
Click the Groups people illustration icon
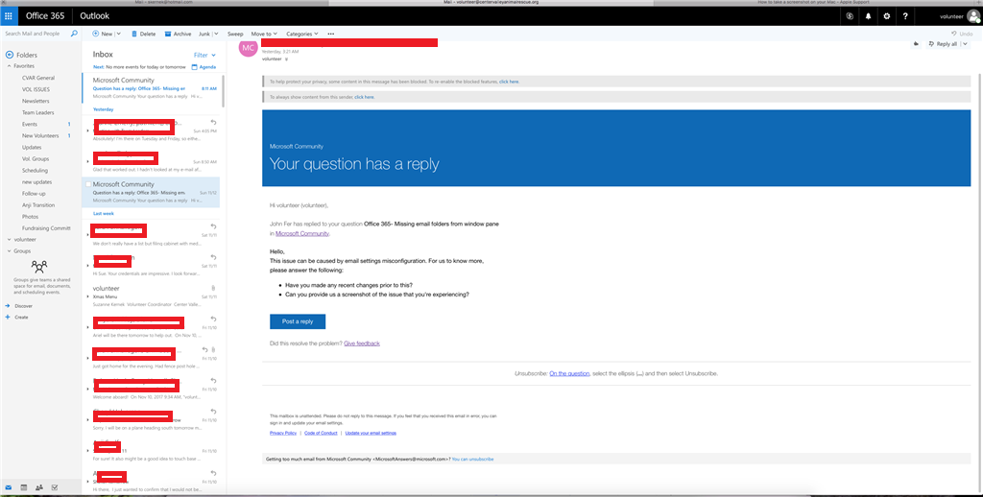coord(39,266)
